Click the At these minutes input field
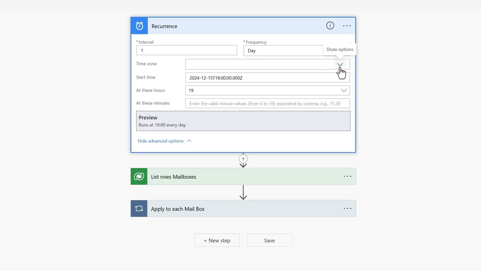The width and height of the screenshot is (481, 271). coord(268,104)
